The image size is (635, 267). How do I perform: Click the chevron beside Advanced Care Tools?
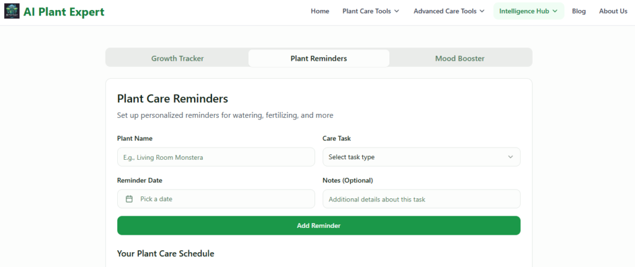point(482,11)
